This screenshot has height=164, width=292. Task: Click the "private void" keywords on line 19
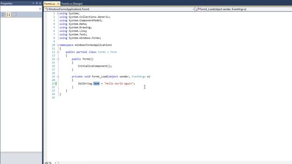tap(81, 77)
